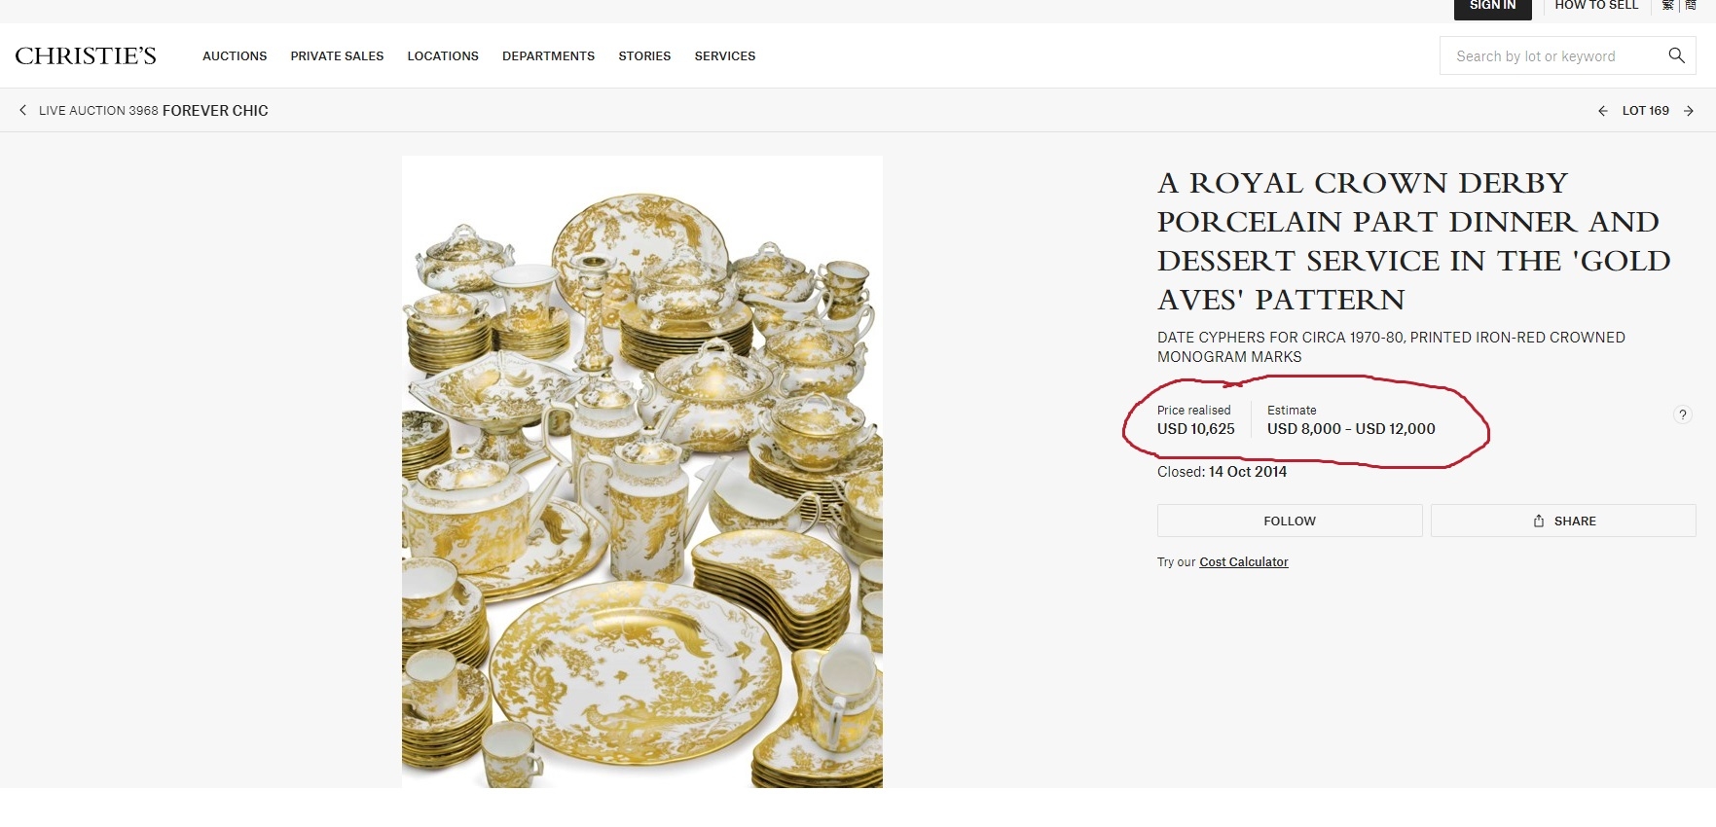The image size is (1716, 827).
Task: Go to the previous lot arrow
Action: 1602,111
